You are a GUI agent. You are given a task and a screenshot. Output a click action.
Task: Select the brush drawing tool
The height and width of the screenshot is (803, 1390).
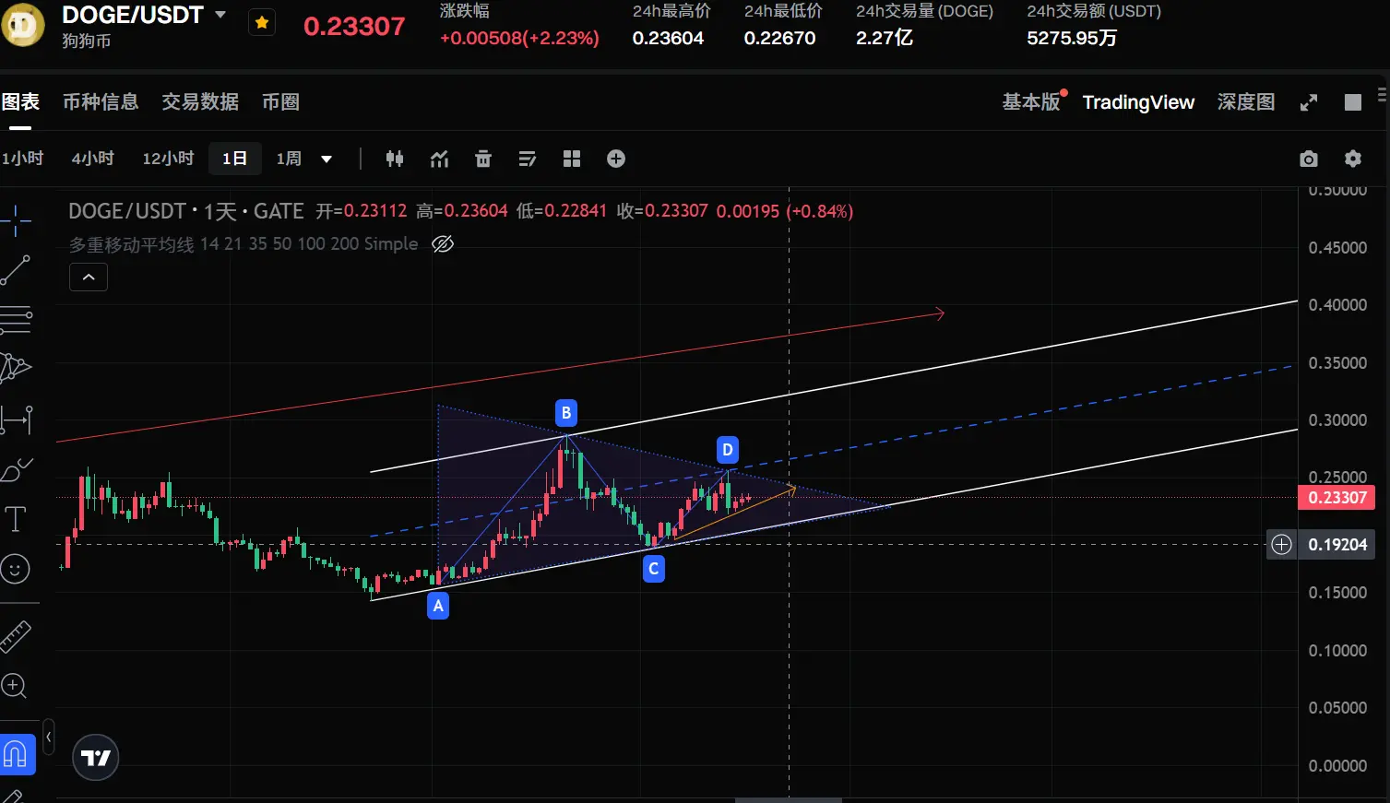pos(16,469)
